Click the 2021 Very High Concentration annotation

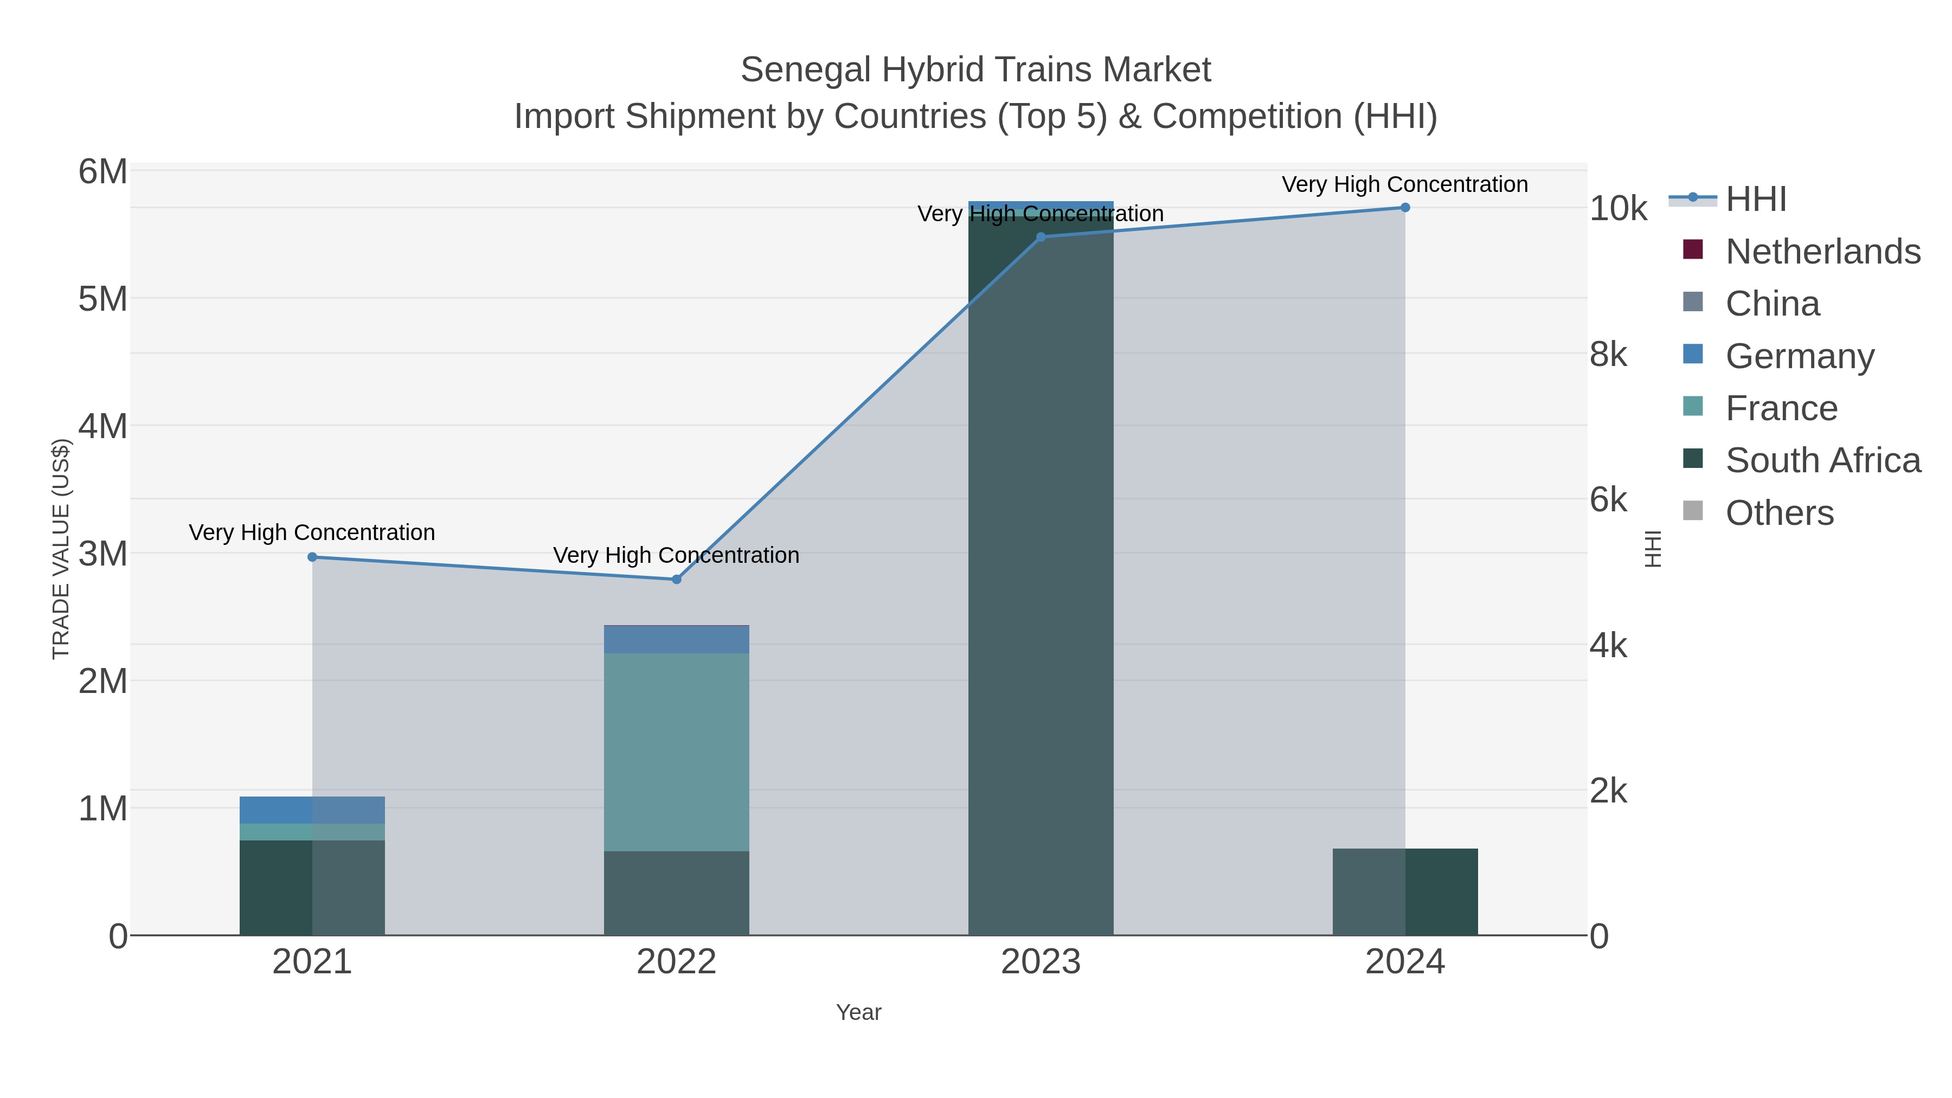coord(312,532)
